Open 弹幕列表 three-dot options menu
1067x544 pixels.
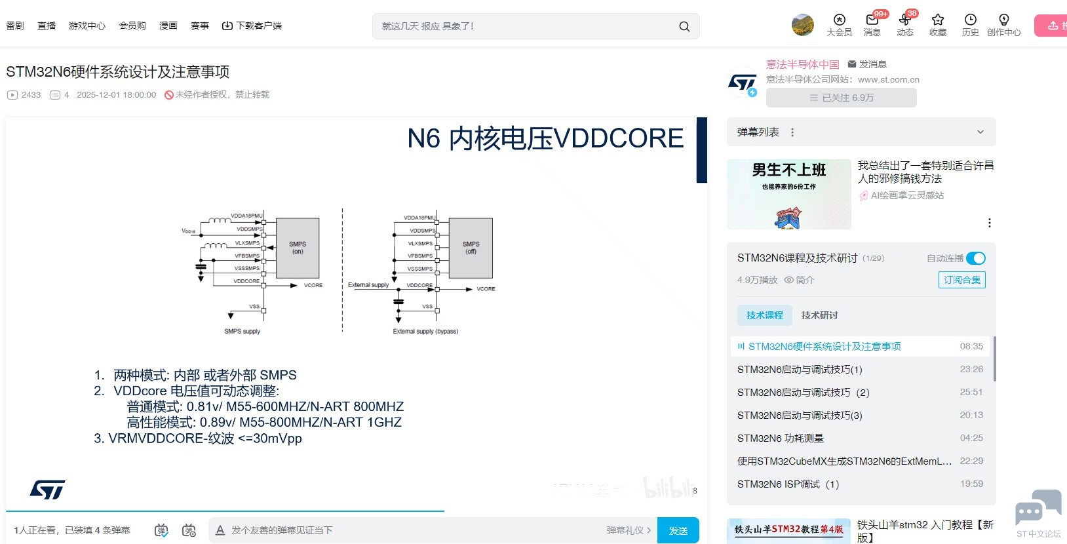click(x=792, y=132)
